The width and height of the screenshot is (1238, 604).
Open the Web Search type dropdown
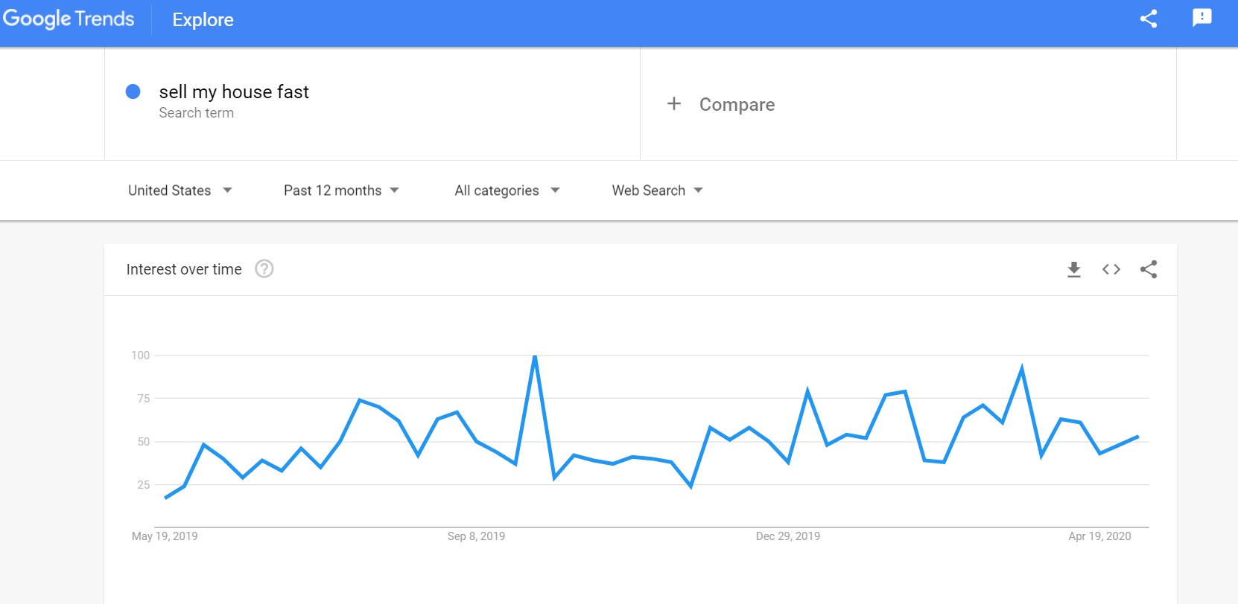656,190
